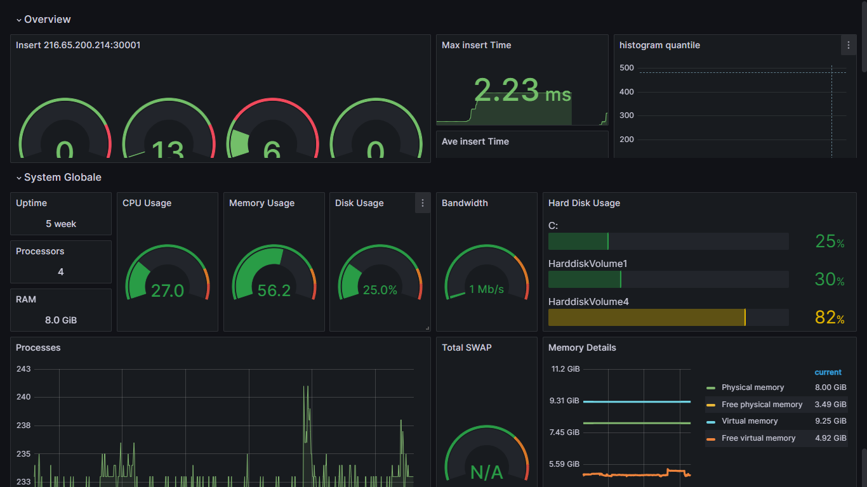Viewport: 867px width, 487px height.
Task: Click the histogram quantile panel title
Action: pos(659,45)
